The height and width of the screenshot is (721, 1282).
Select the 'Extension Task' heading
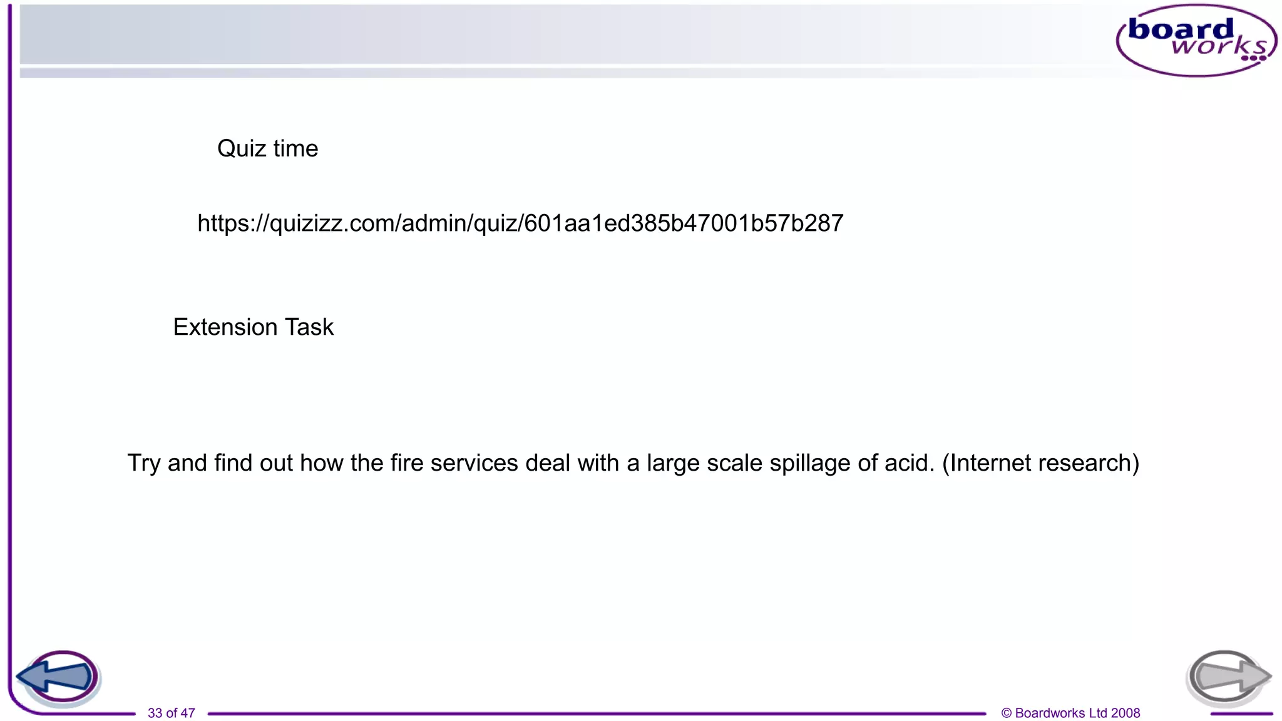254,327
